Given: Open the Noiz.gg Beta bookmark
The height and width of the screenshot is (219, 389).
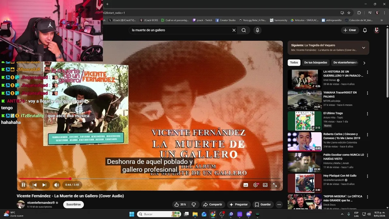Looking at the screenshot, I should click(x=252, y=20).
